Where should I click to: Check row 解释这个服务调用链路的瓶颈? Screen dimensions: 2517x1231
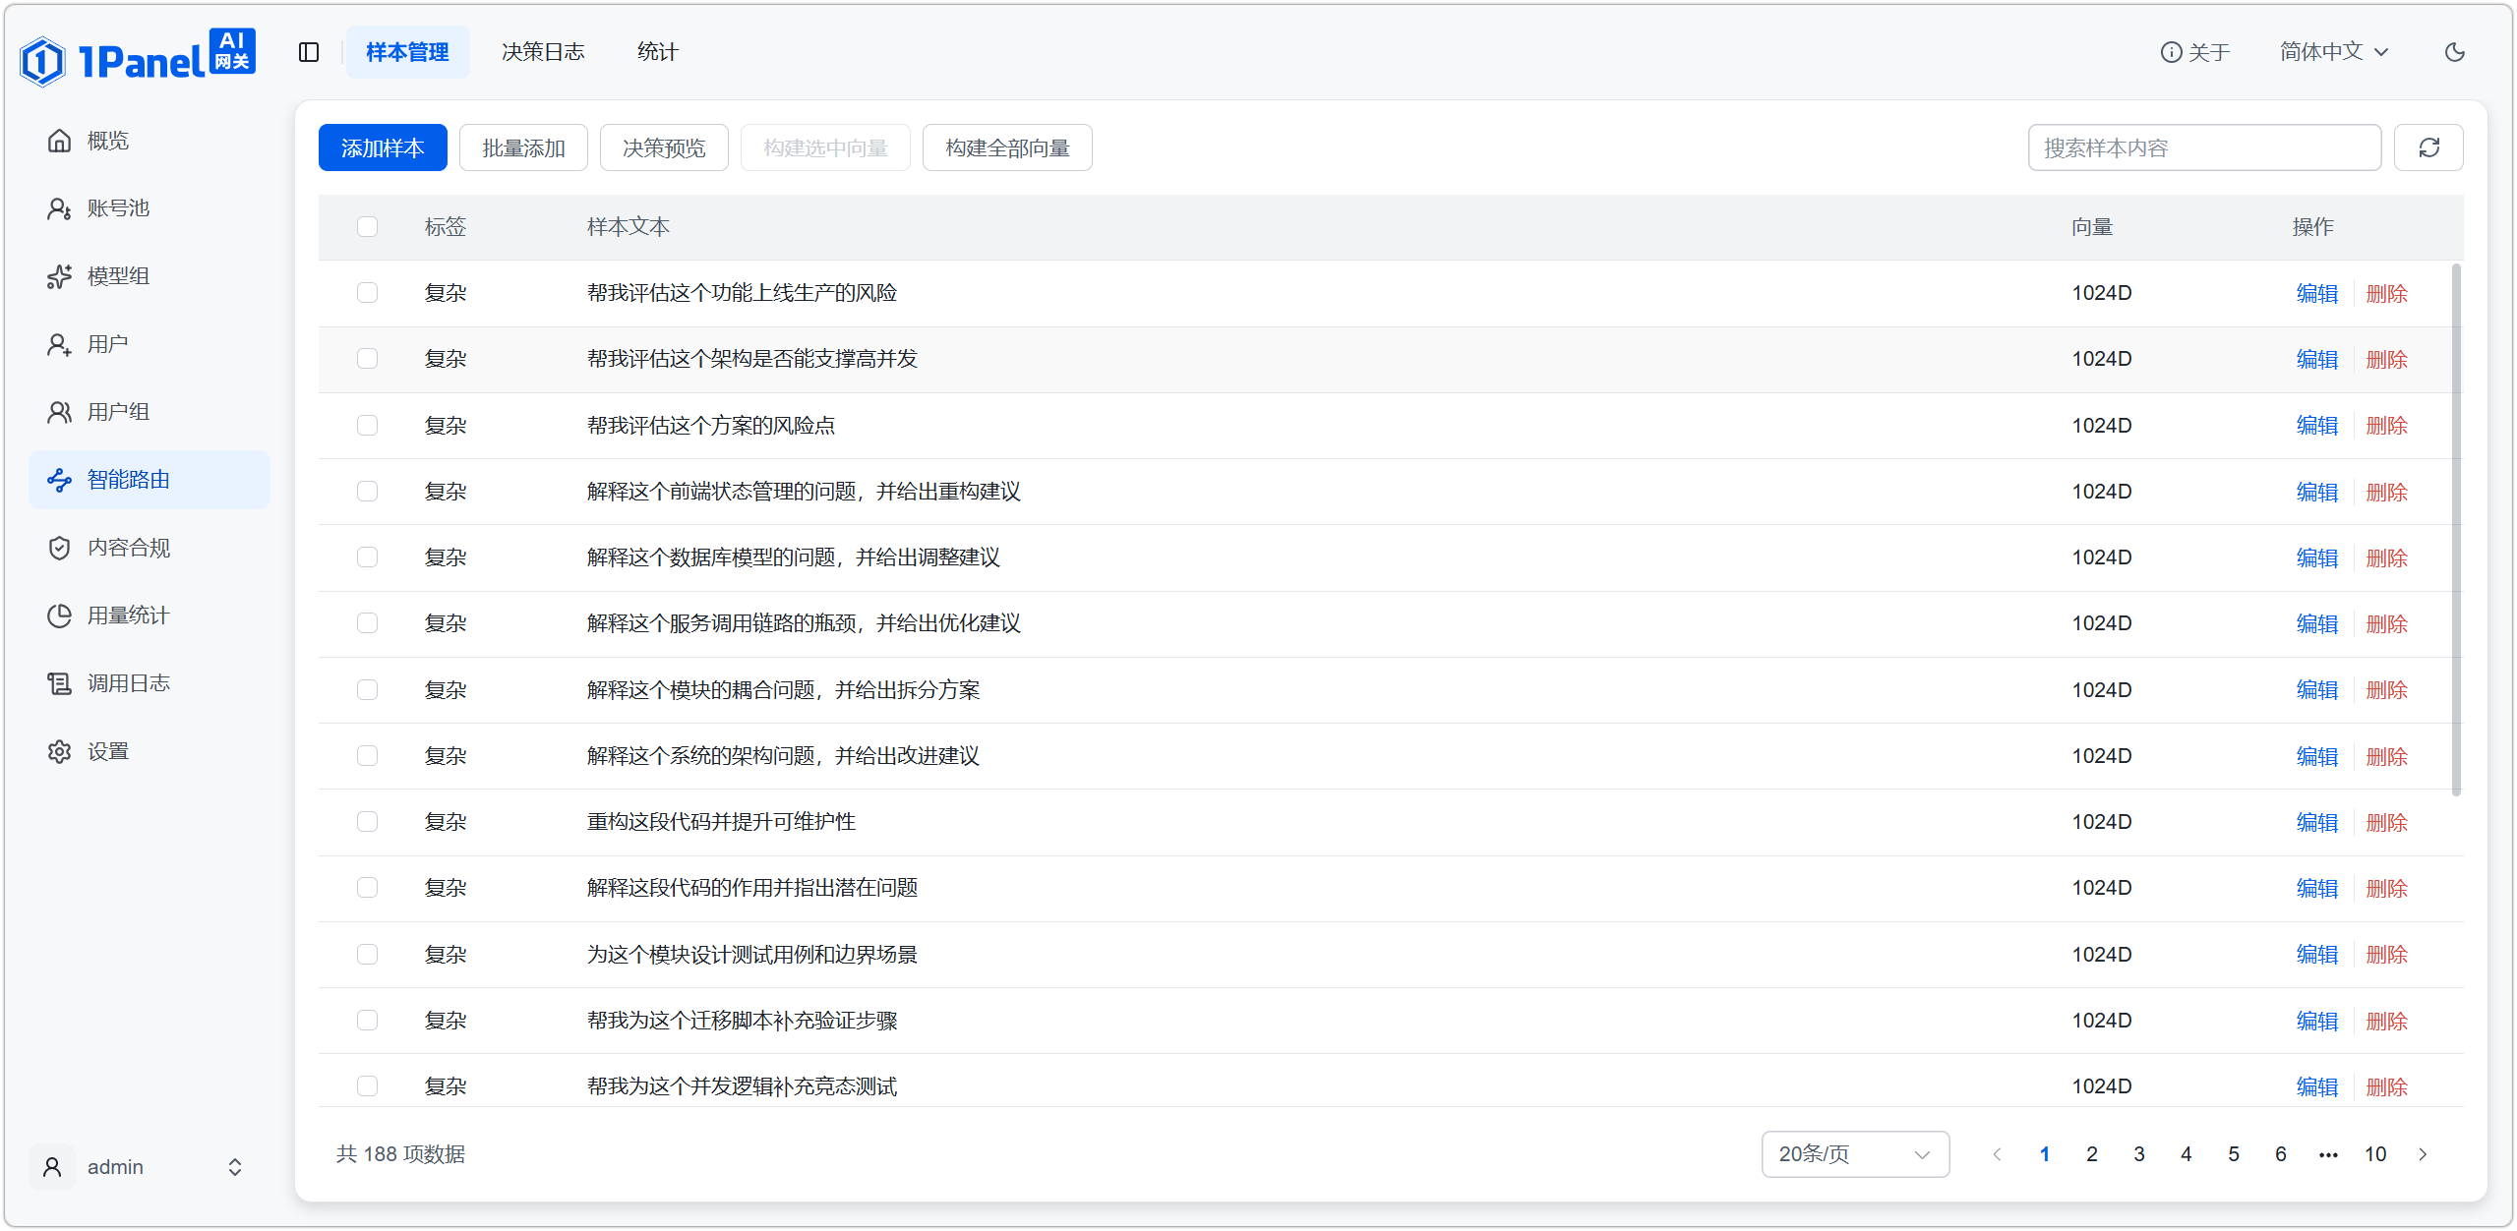[x=367, y=623]
